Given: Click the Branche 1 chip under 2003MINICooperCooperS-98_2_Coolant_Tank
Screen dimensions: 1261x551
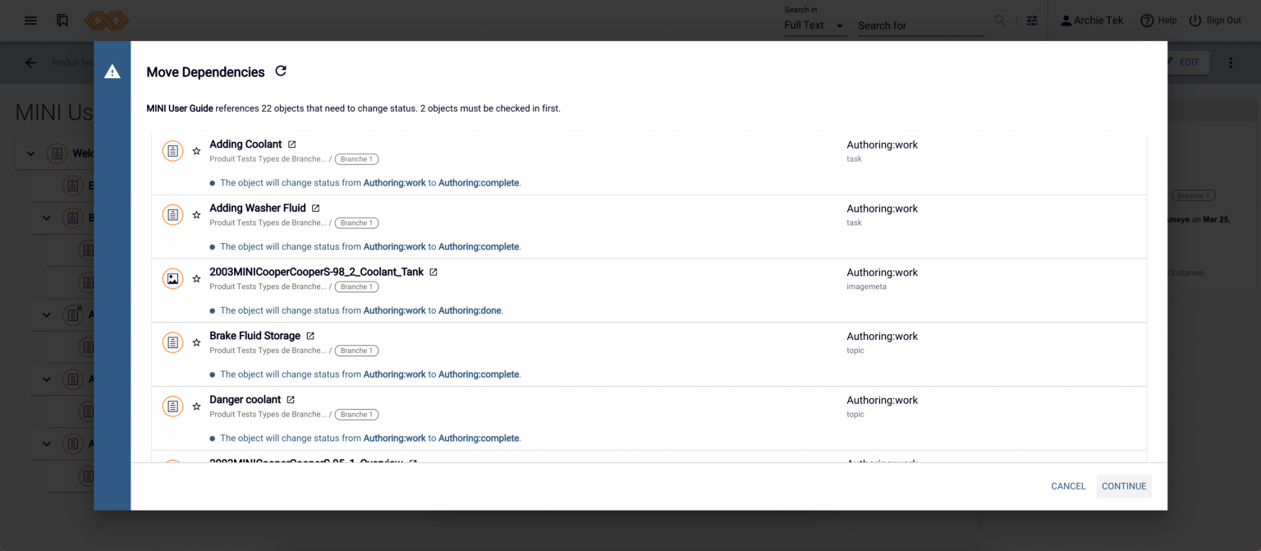Looking at the screenshot, I should coord(356,287).
